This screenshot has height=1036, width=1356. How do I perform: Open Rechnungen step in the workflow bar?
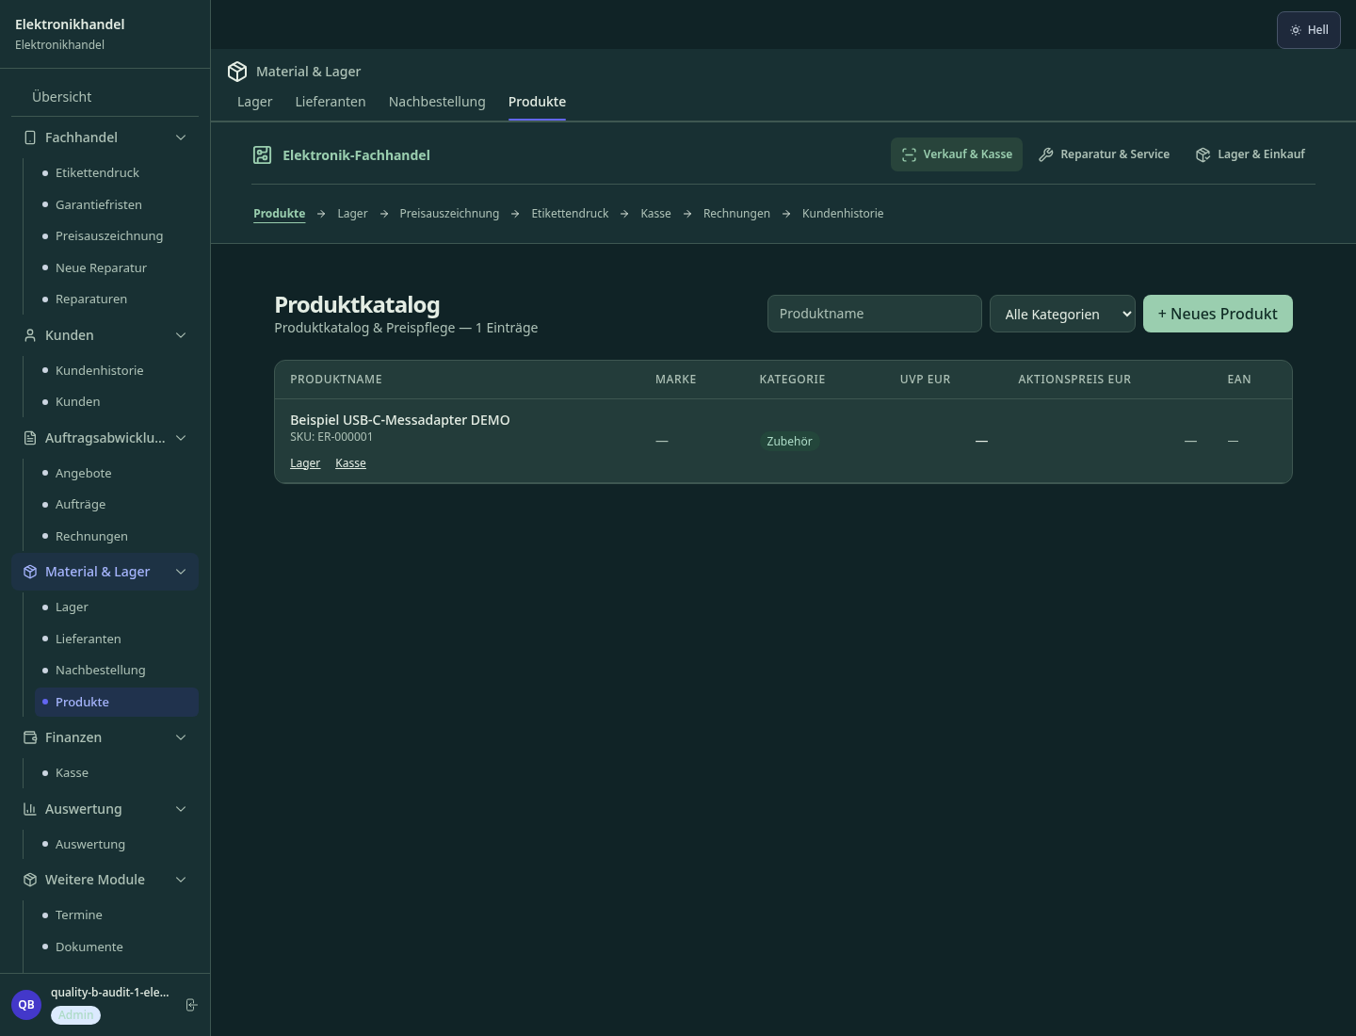coord(736,214)
